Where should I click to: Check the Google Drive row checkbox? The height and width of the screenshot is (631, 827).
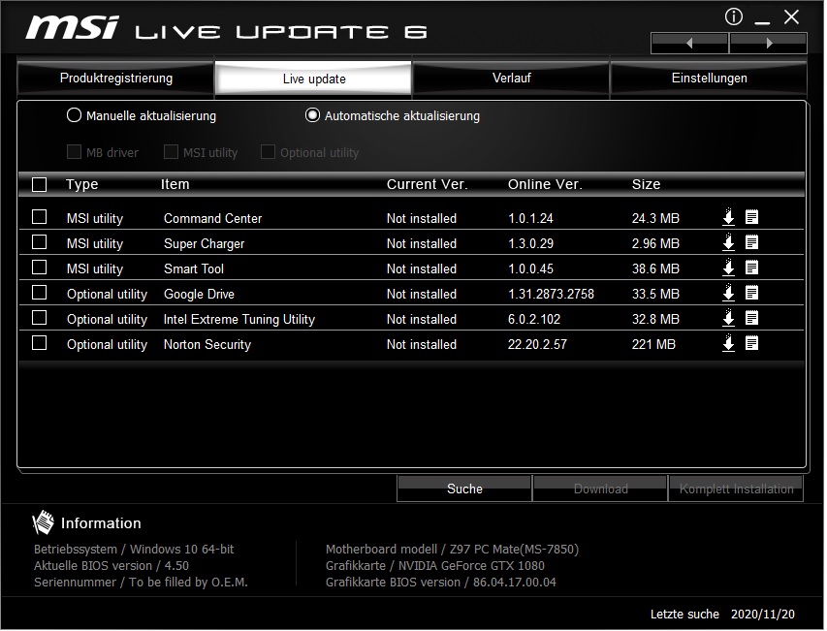pos(40,293)
